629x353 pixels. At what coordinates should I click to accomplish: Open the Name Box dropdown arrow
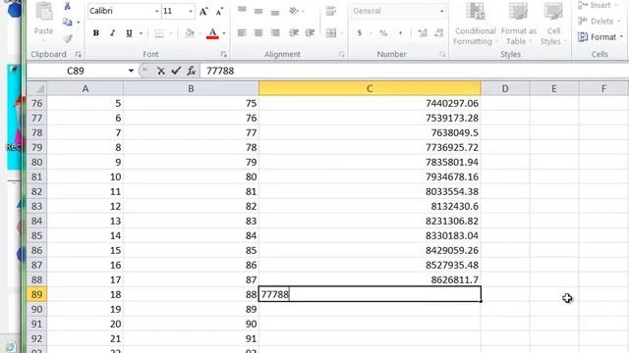point(131,71)
